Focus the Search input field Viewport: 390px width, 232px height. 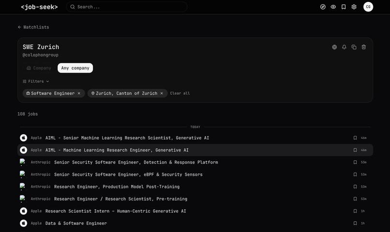[x=127, y=7]
